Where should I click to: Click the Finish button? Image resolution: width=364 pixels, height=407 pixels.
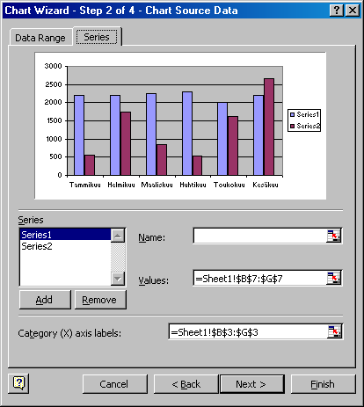click(x=323, y=384)
